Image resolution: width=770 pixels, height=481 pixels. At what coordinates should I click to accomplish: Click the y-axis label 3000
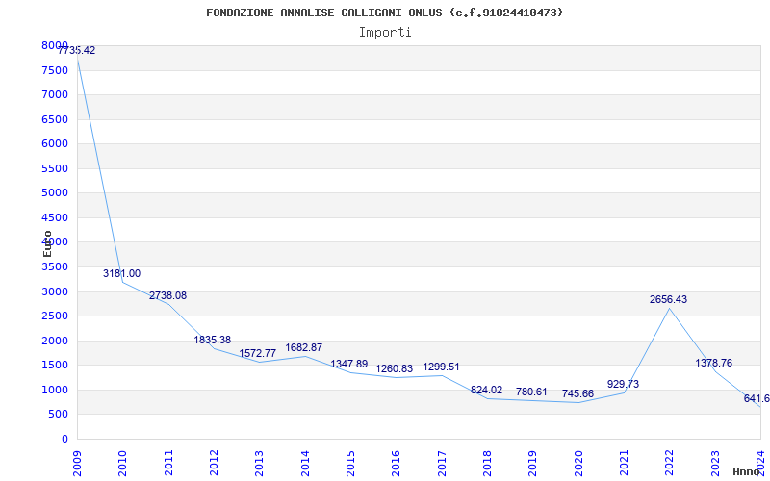[x=55, y=291]
